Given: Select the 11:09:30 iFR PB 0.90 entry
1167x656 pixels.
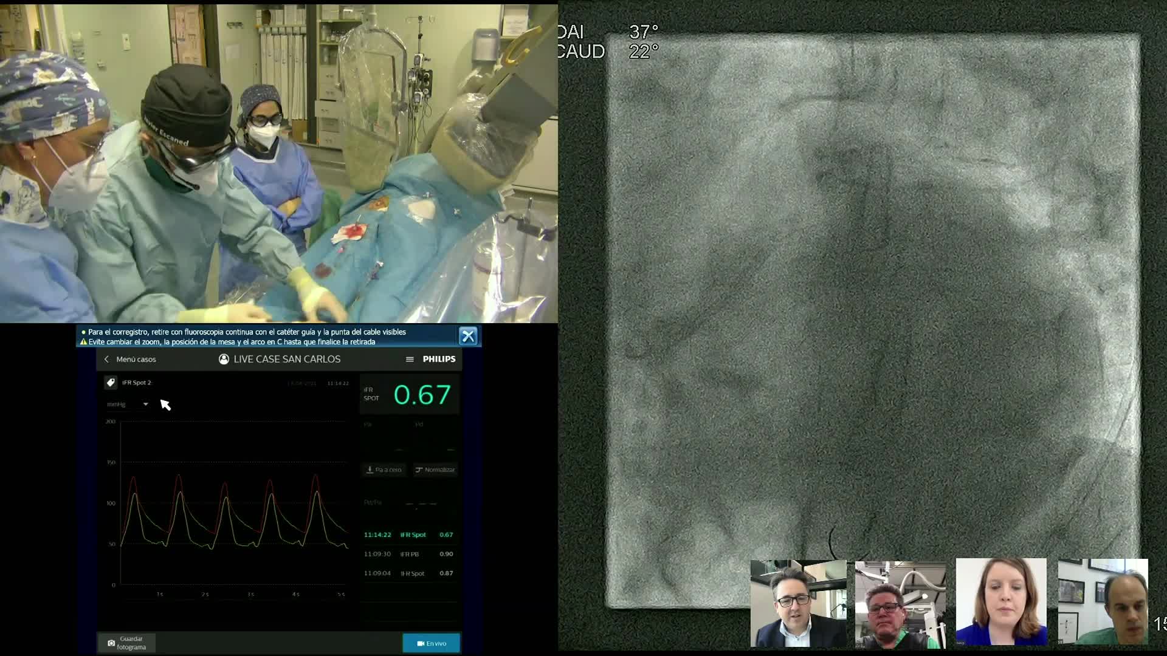Looking at the screenshot, I should pos(408,554).
